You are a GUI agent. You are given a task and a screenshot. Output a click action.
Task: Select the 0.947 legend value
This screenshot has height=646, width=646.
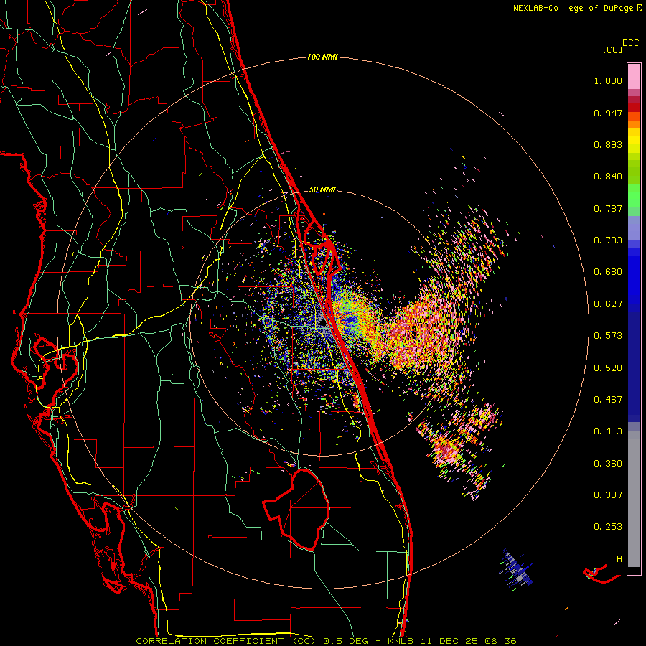(608, 113)
